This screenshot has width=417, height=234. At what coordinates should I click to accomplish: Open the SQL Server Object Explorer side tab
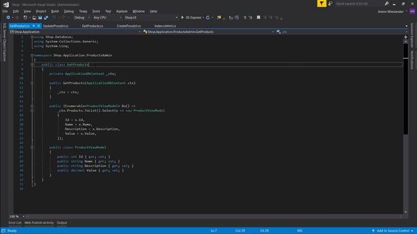5,42
